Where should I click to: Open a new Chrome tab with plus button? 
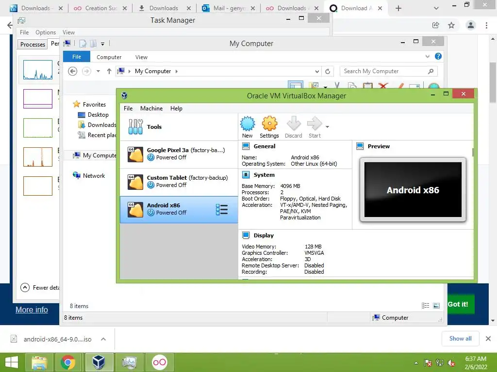point(398,8)
